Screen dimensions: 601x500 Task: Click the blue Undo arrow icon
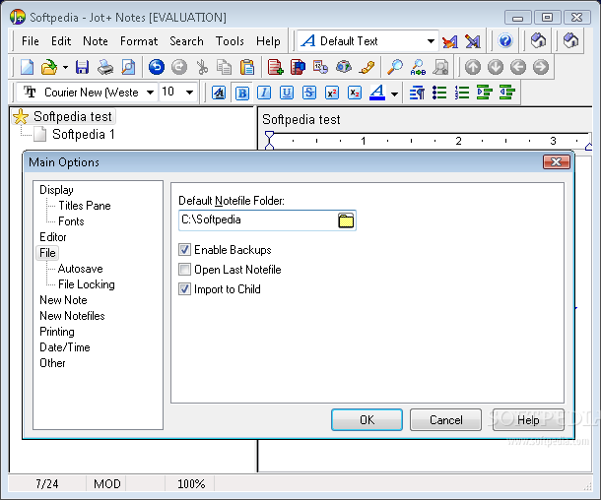pos(157,67)
